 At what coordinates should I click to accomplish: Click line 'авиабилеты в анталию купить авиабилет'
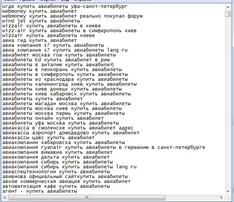(x=57, y=65)
